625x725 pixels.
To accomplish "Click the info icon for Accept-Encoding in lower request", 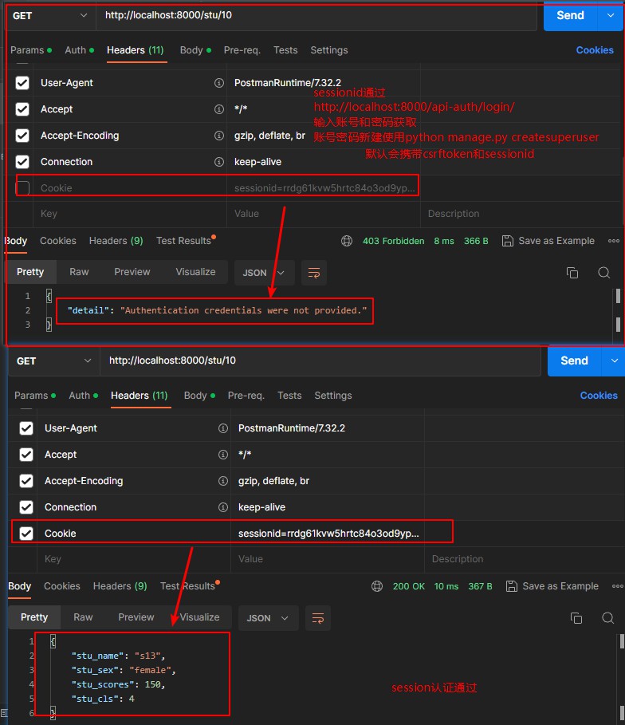I will [x=223, y=481].
